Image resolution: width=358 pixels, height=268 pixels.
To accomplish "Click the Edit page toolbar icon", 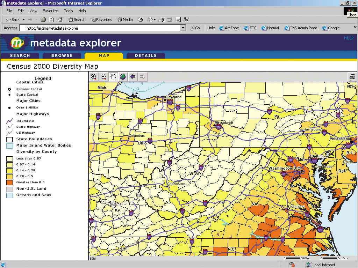I will [x=170, y=20].
